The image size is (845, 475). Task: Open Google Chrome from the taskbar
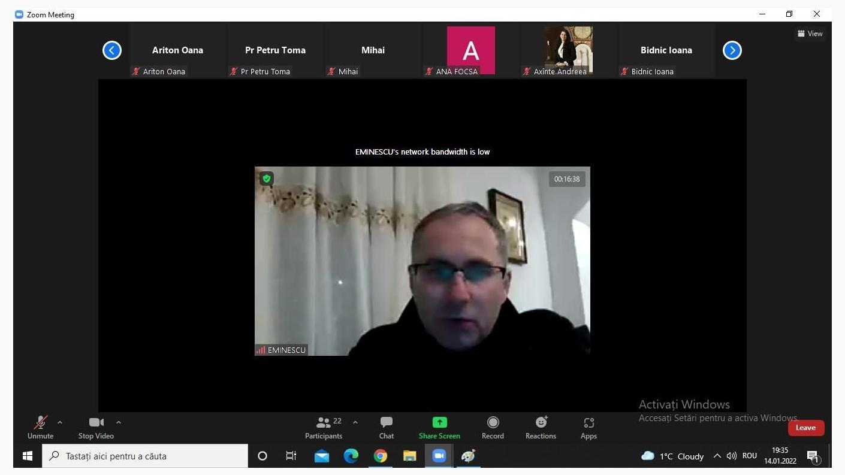click(380, 456)
